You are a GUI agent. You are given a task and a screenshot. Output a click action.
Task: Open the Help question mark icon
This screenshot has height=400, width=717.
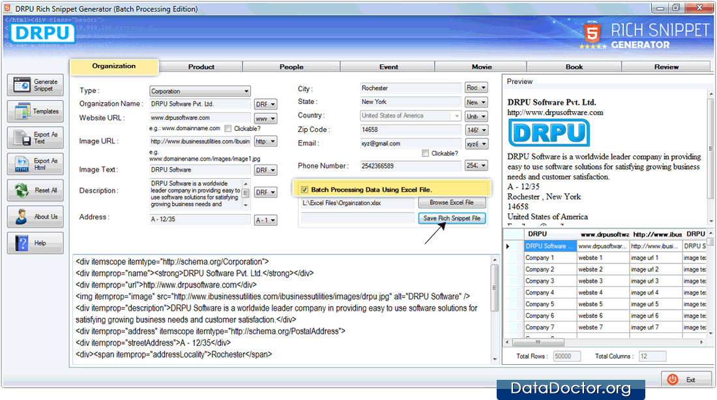pos(22,243)
